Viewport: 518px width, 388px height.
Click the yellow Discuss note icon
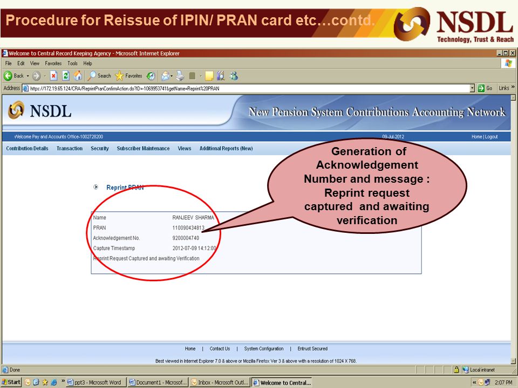click(x=209, y=76)
